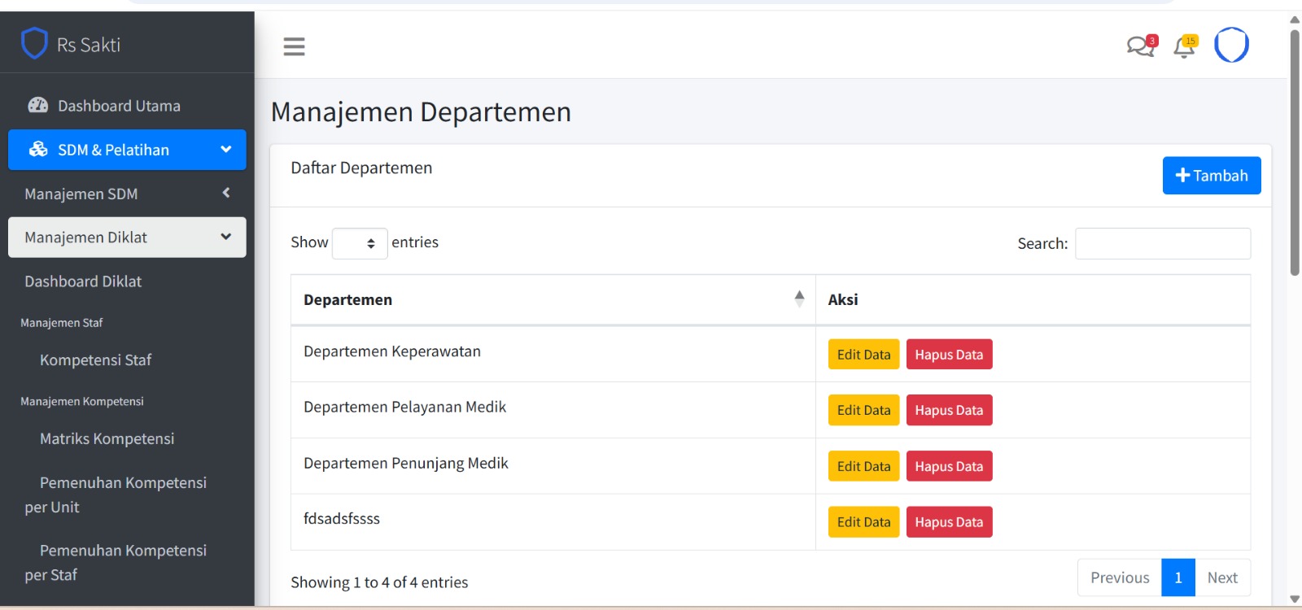
Task: Click the user profile avatar icon
Action: pyautogui.click(x=1230, y=46)
